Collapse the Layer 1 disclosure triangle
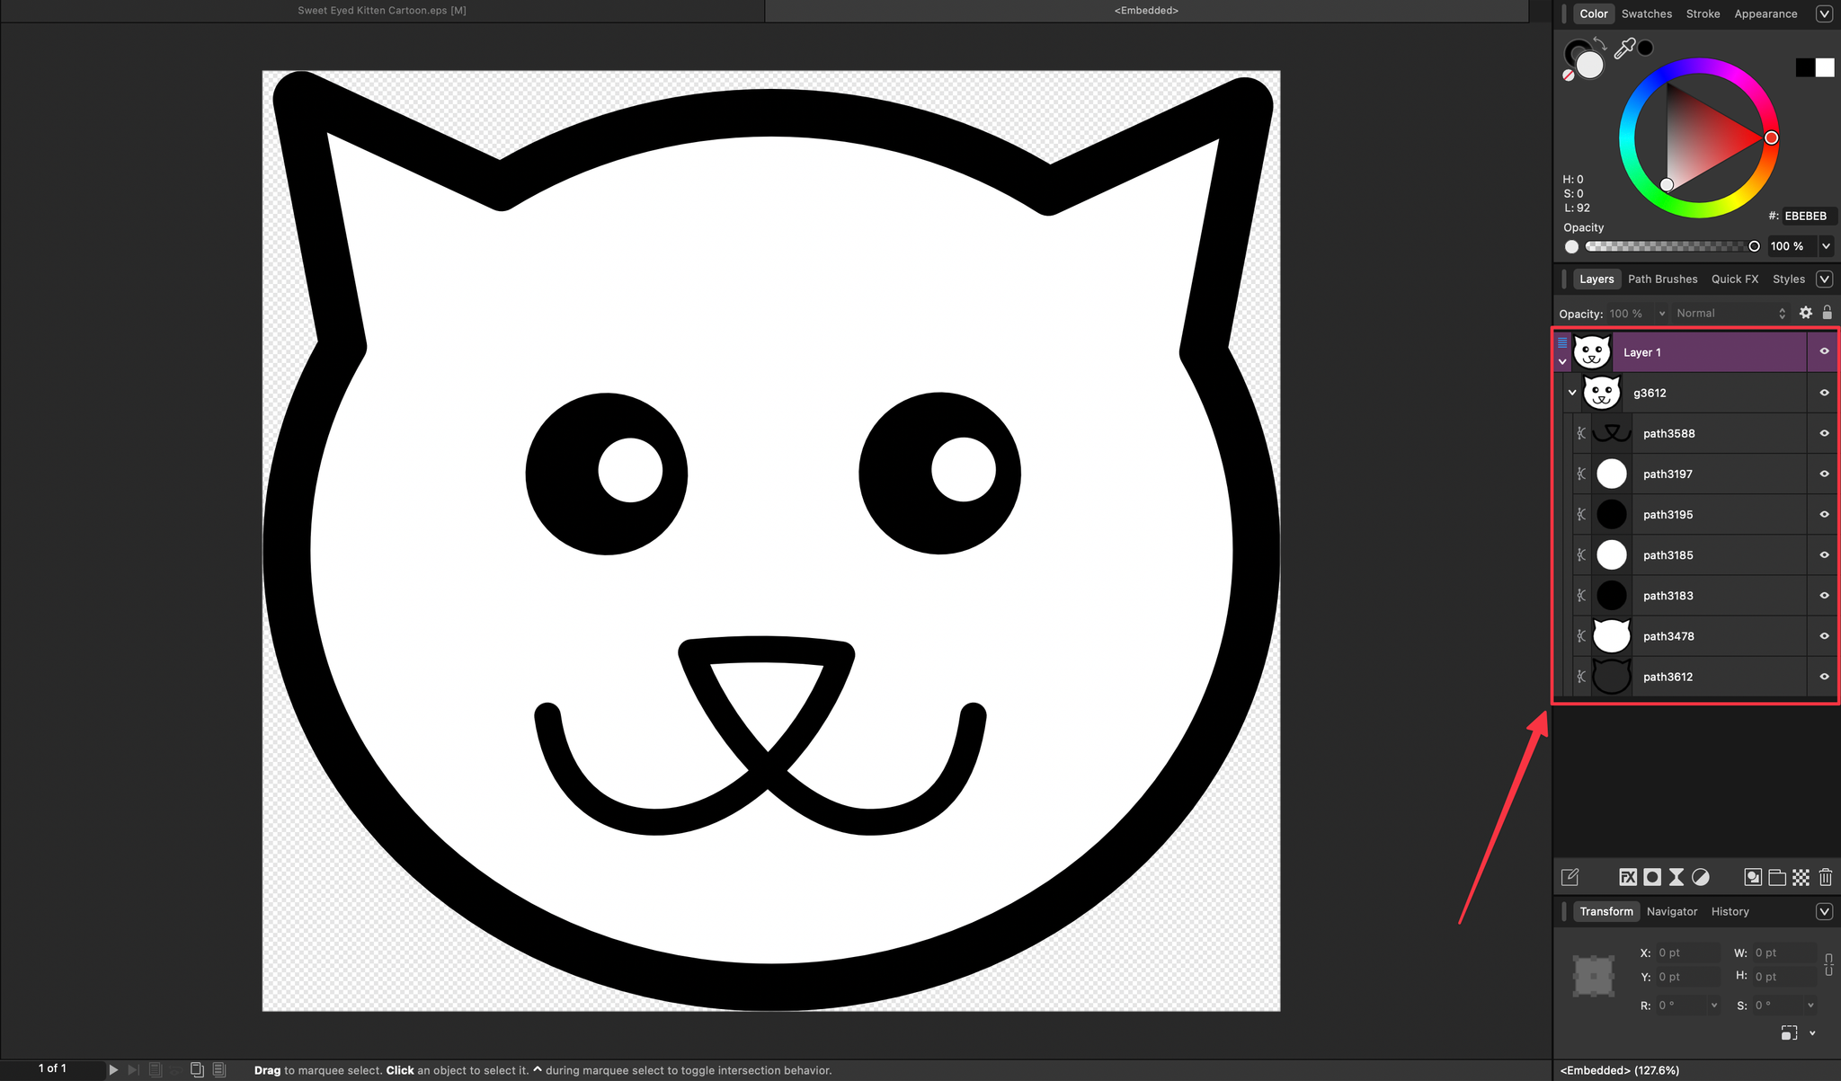The height and width of the screenshot is (1081, 1841). click(x=1561, y=362)
